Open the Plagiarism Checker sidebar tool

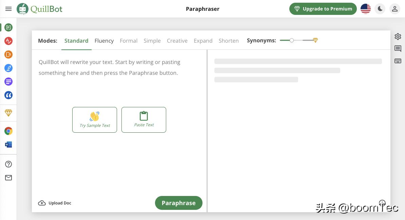(x=8, y=54)
